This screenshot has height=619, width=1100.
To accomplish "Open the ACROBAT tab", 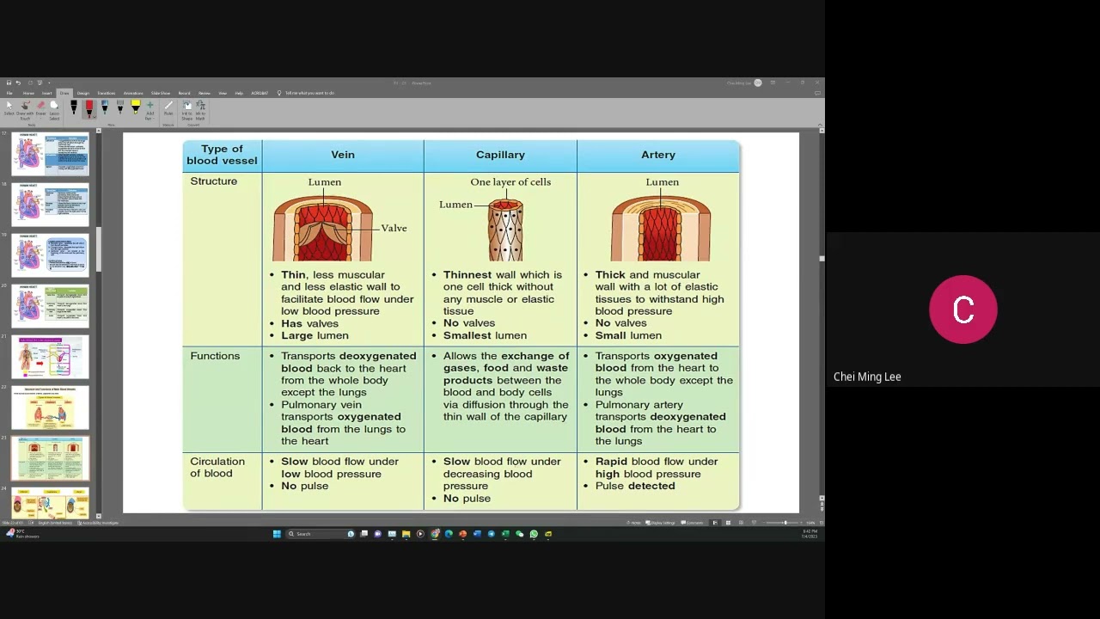I will 260,93.
